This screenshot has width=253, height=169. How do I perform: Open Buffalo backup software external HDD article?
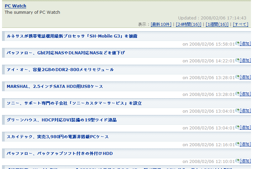[60, 154]
